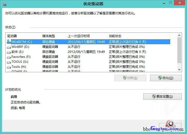Click the shield icon on 更改设置(S) button
Screen dimensions: 187x134
[154, 96]
